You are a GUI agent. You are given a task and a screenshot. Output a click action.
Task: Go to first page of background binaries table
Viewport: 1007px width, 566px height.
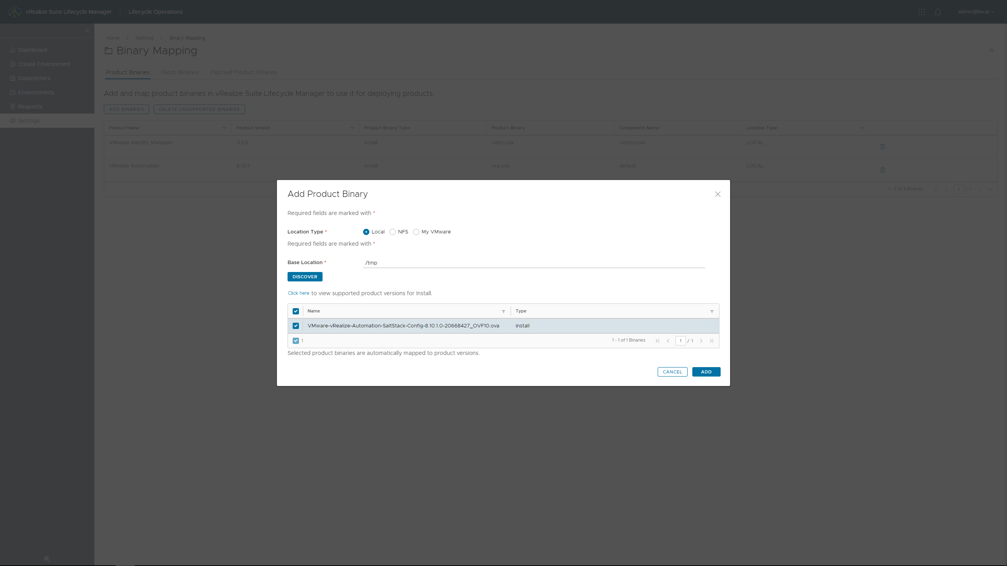pos(936,189)
